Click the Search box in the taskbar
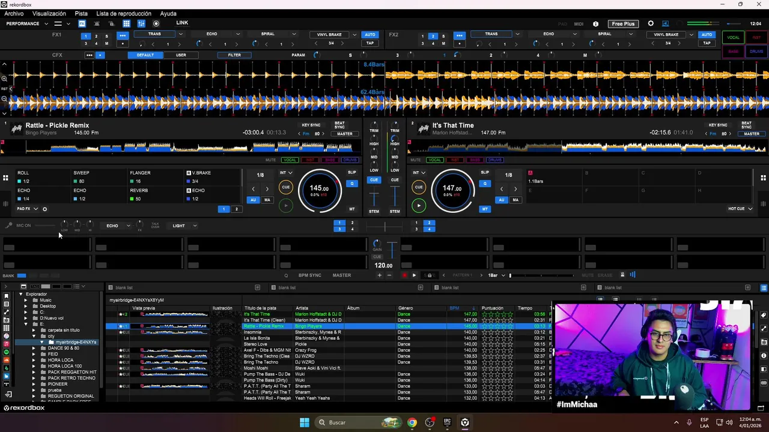The width and height of the screenshot is (769, 432). (x=358, y=422)
